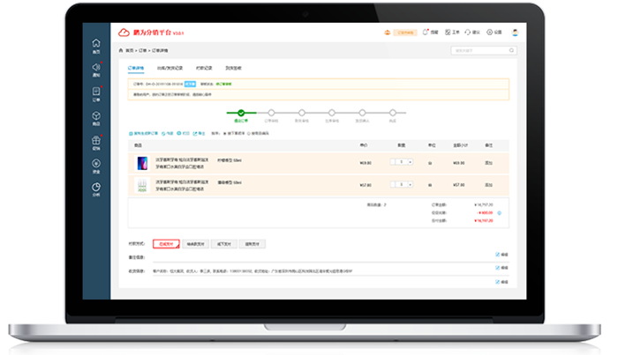Screen dimensions: 618x355
Task: Open the settings gear icon in header
Action: [491, 32]
